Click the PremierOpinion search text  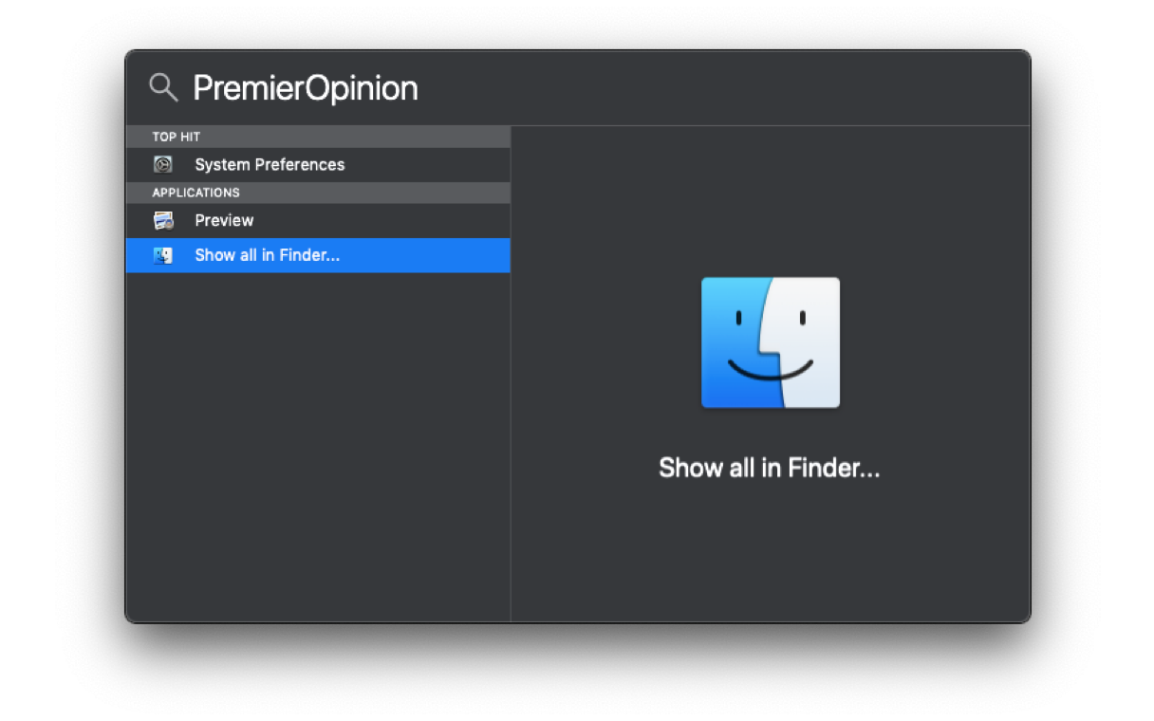(305, 88)
